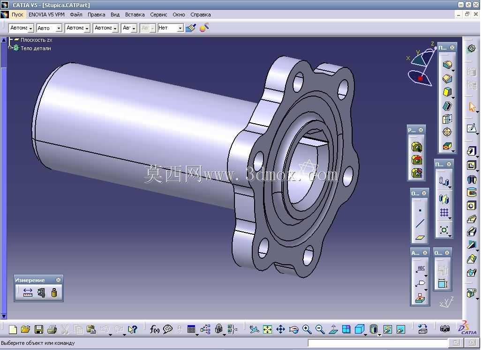Toggle Swap Visible Space icon
482x350 pixels.
pos(400,329)
